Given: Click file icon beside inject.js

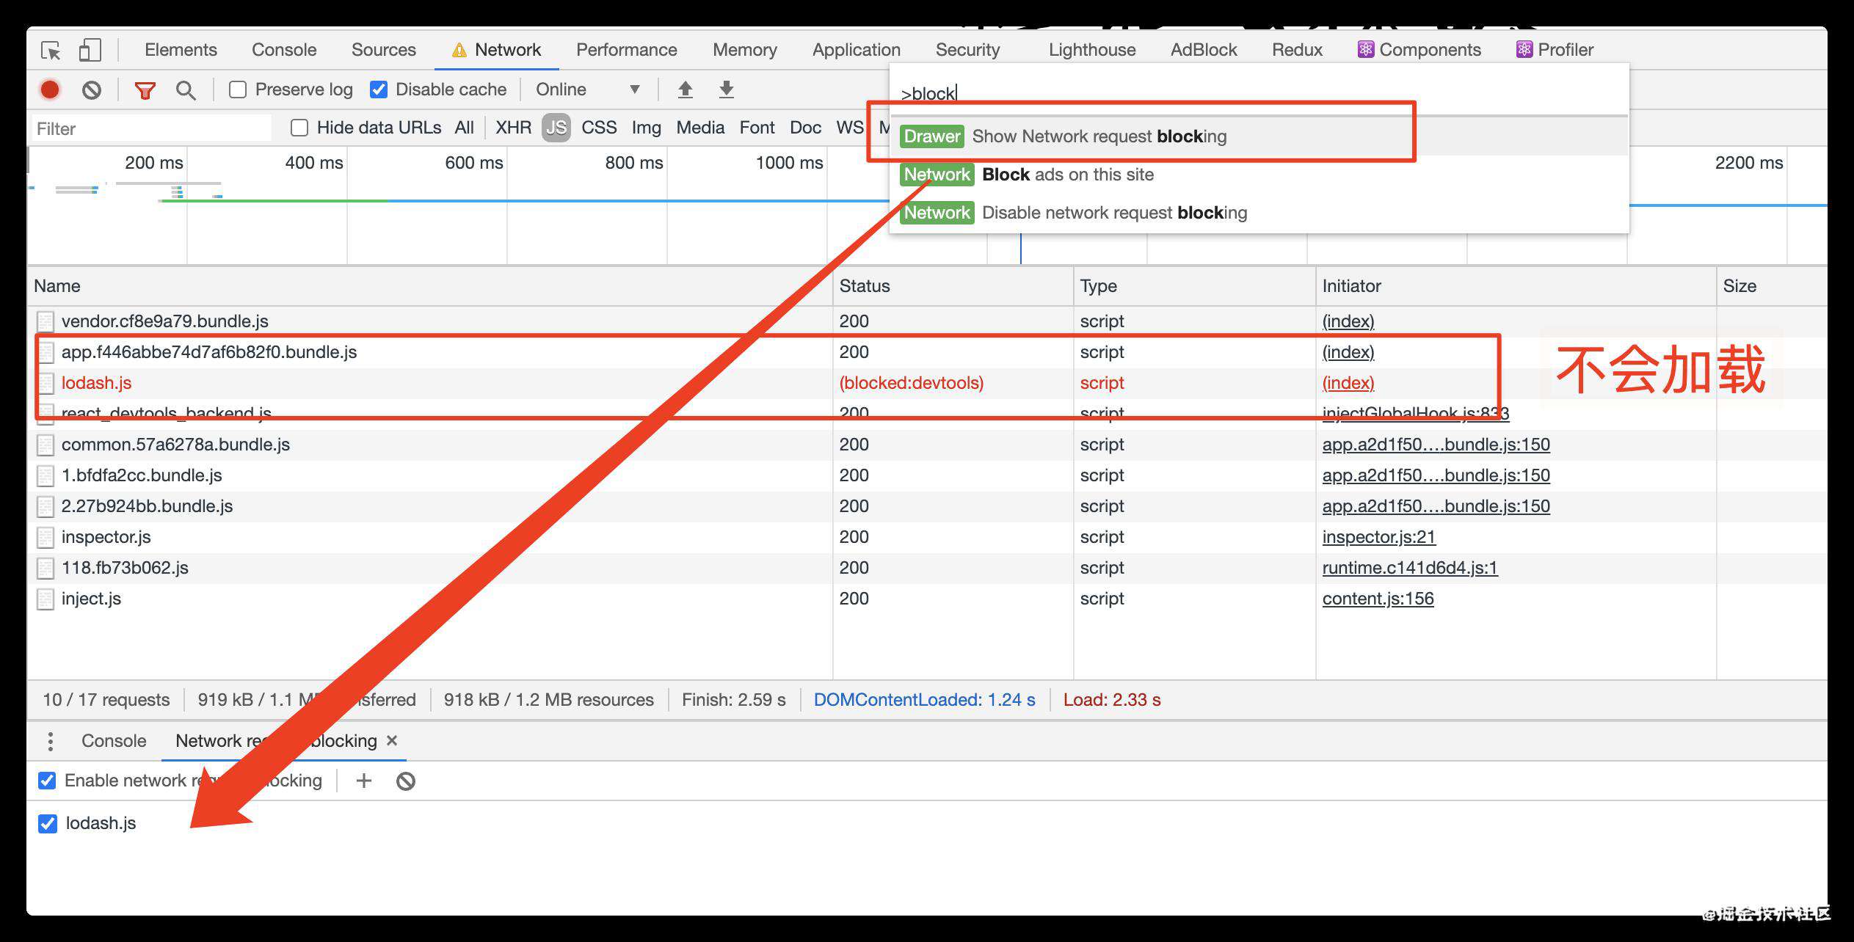Looking at the screenshot, I should click(46, 599).
